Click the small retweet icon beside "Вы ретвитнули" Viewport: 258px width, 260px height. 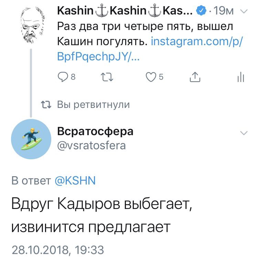[45, 104]
